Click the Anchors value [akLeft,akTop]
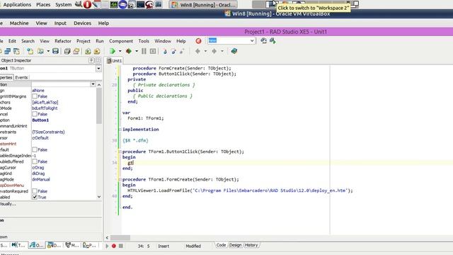Image resolution: width=453 pixels, height=255 pixels. click(x=45, y=102)
